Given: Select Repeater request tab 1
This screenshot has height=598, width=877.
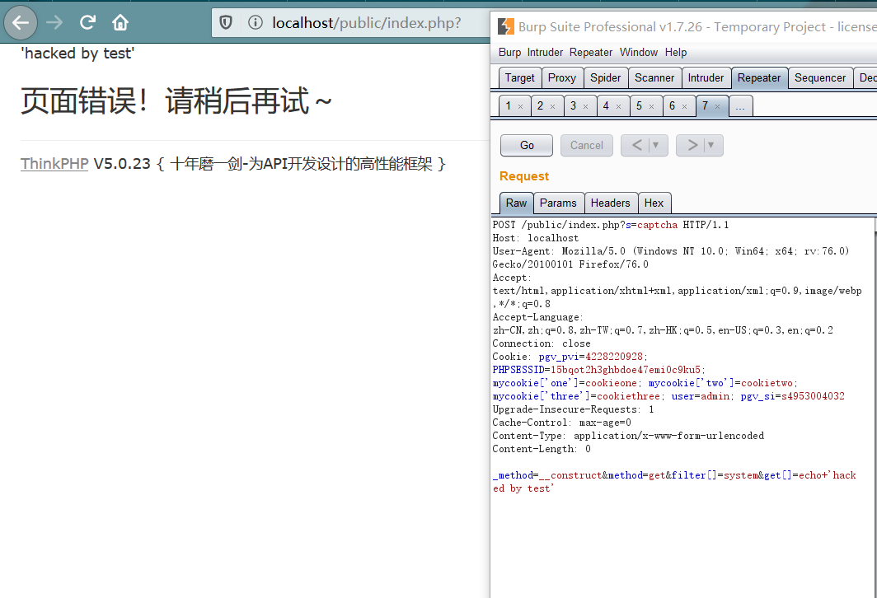Looking at the screenshot, I should (509, 105).
